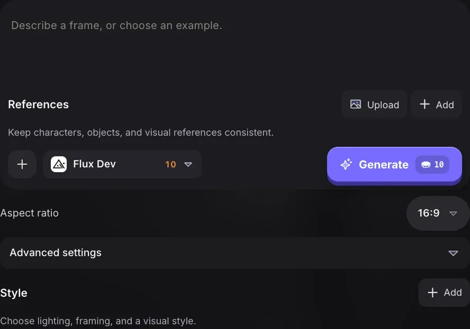This screenshot has width=470, height=329.
Task: Click the Flux Dev model logo icon
Action: (x=59, y=164)
